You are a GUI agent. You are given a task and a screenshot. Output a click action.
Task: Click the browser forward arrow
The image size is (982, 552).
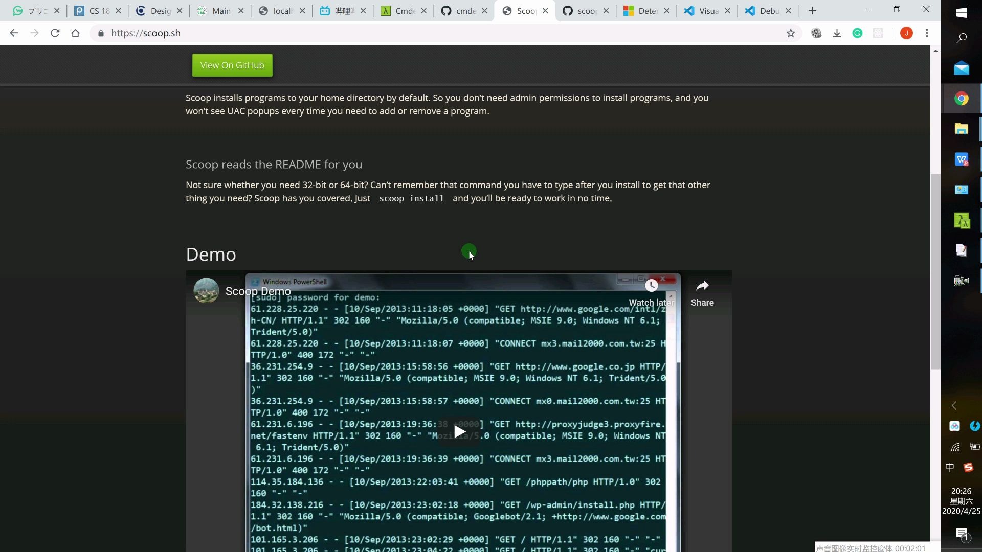click(x=34, y=33)
